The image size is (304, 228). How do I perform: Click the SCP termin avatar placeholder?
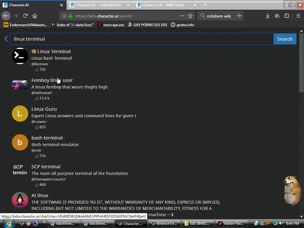tap(20, 170)
